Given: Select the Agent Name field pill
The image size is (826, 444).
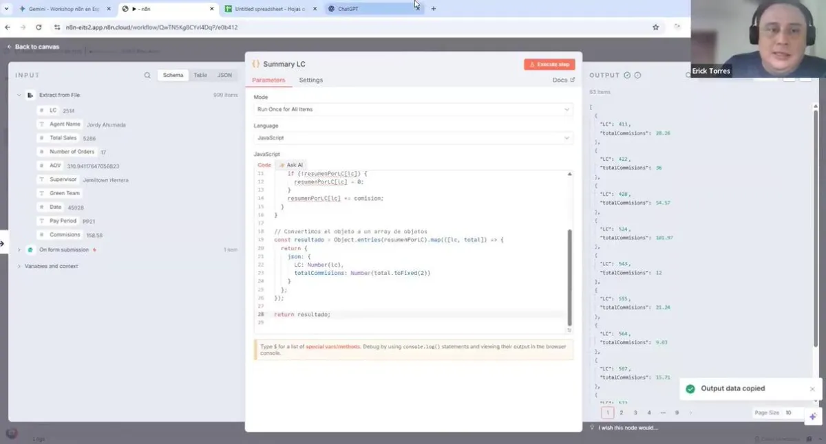Looking at the screenshot, I should pos(60,124).
